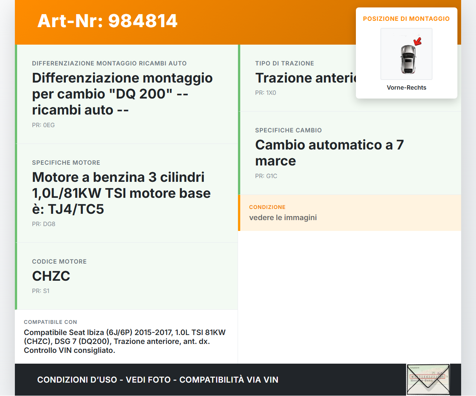Select the Posizione di Montaggio heading
The height and width of the screenshot is (396, 476).
pyautogui.click(x=406, y=19)
